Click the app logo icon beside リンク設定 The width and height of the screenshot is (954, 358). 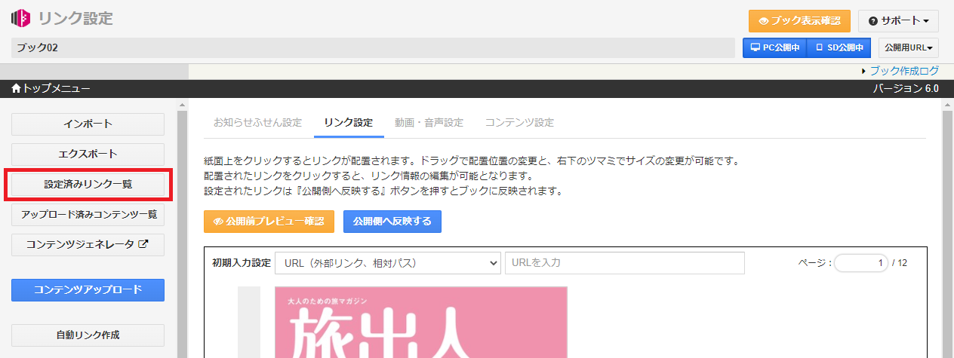point(20,18)
